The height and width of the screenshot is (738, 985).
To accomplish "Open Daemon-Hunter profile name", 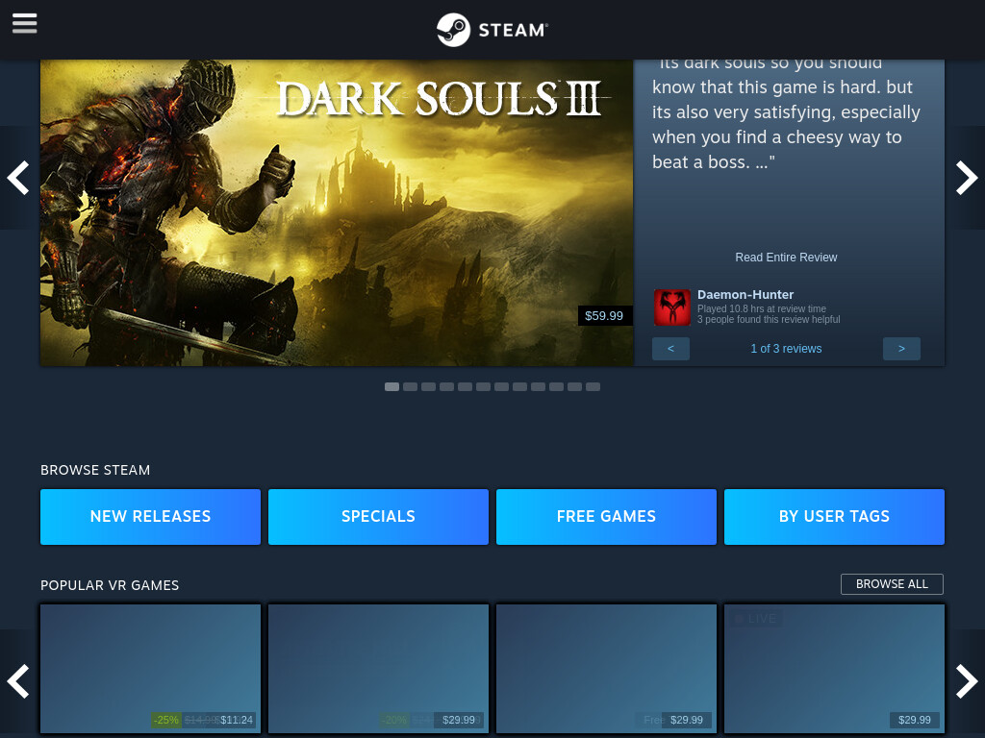I will tap(745, 294).
